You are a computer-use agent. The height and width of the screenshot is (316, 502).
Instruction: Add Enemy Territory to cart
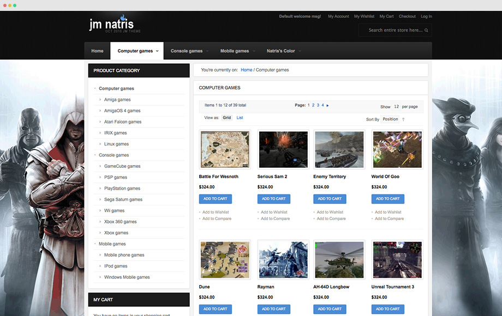(330, 199)
